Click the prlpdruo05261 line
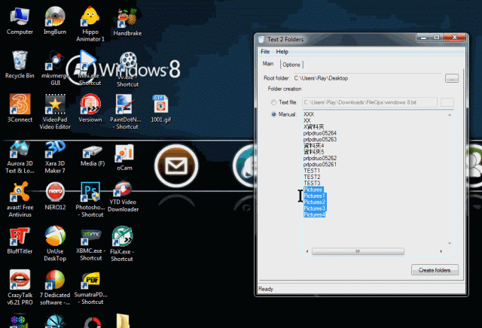The height and width of the screenshot is (328, 482). click(319, 164)
